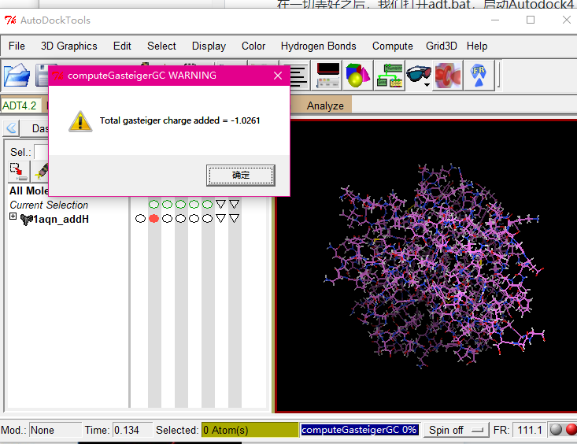Screen dimensions: 577x444
Task: Open the Hydrogen Bonds menu
Action: point(318,46)
